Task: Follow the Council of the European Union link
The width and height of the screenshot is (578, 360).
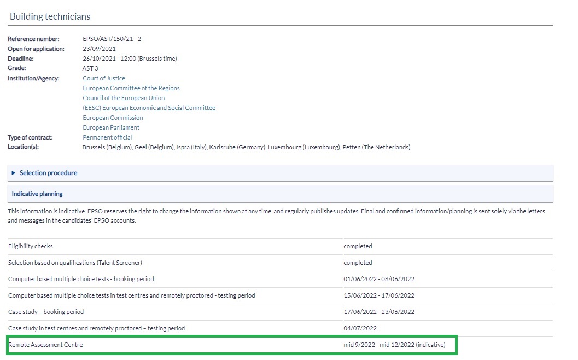Action: pos(124,98)
